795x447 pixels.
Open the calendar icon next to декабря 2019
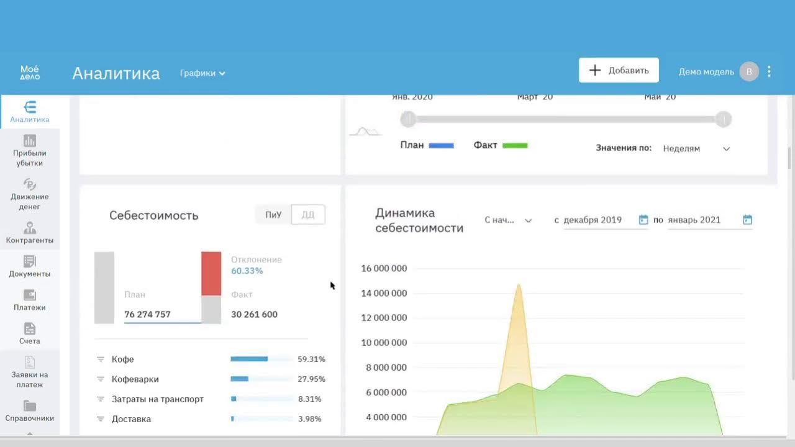643,220
